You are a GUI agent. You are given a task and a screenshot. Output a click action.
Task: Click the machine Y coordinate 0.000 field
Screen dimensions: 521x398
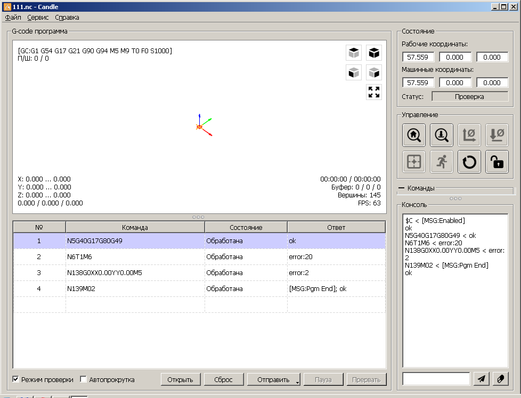click(x=455, y=82)
